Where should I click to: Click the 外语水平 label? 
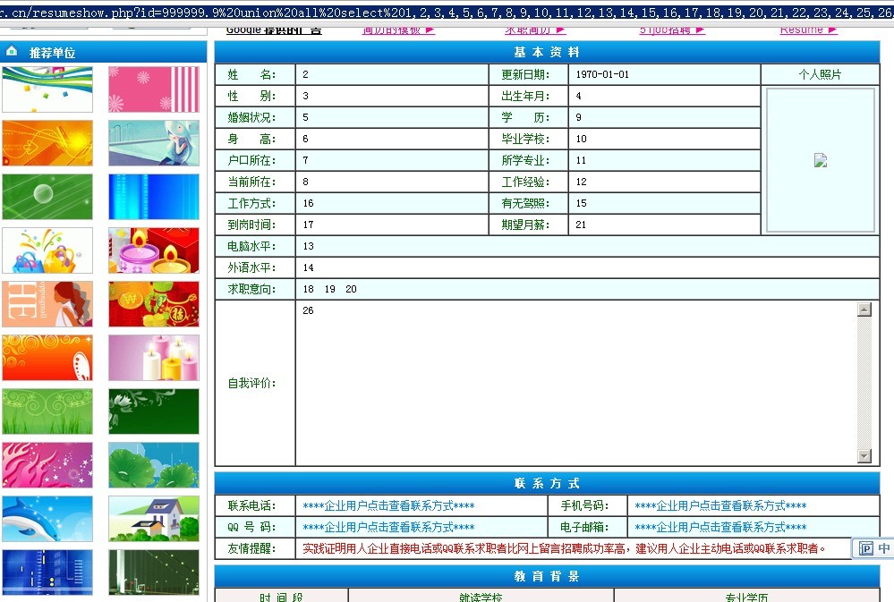(x=251, y=267)
